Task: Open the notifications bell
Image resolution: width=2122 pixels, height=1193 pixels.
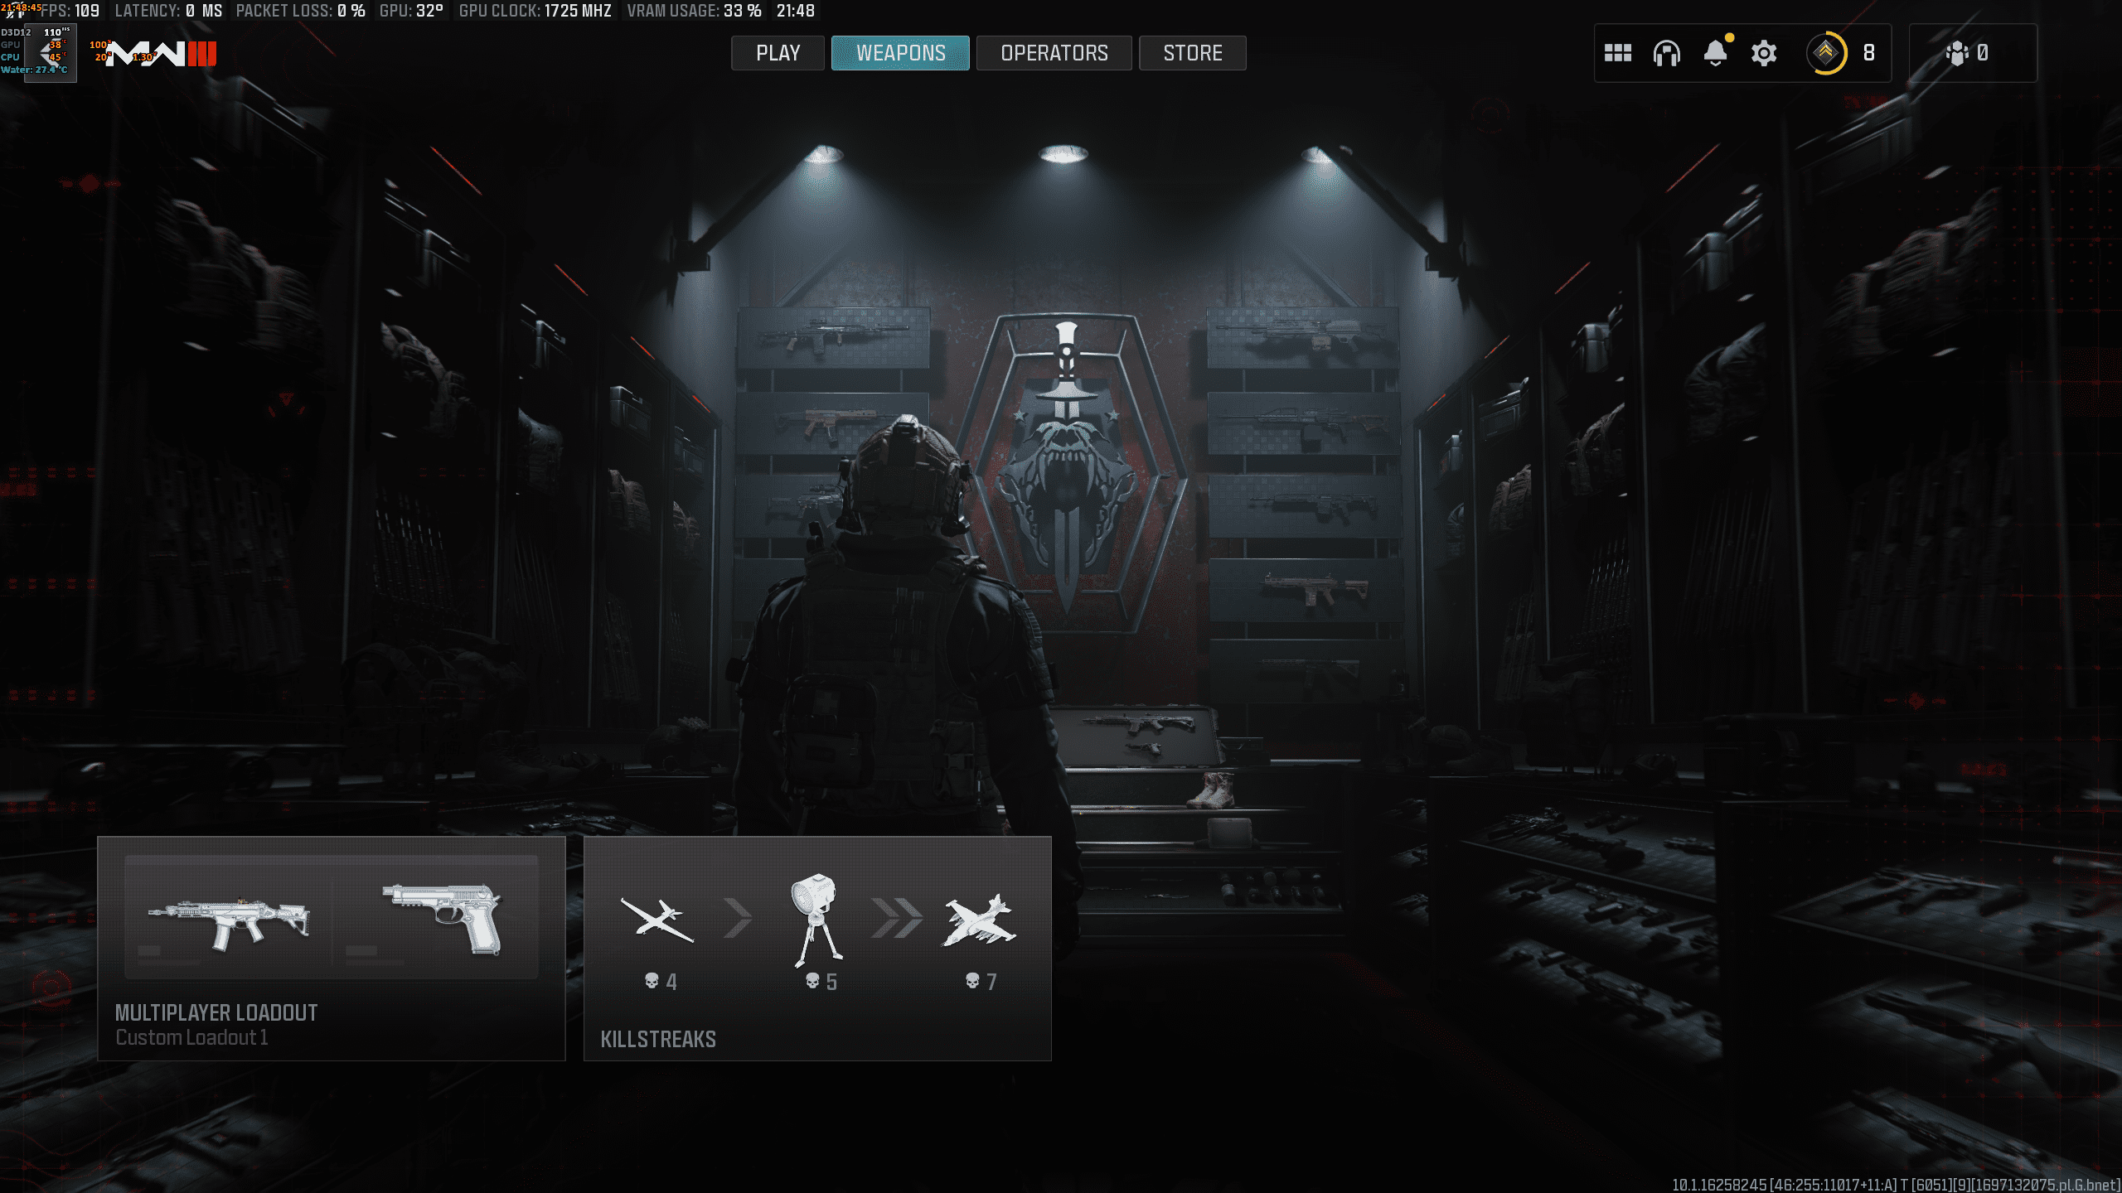Action: point(1715,52)
